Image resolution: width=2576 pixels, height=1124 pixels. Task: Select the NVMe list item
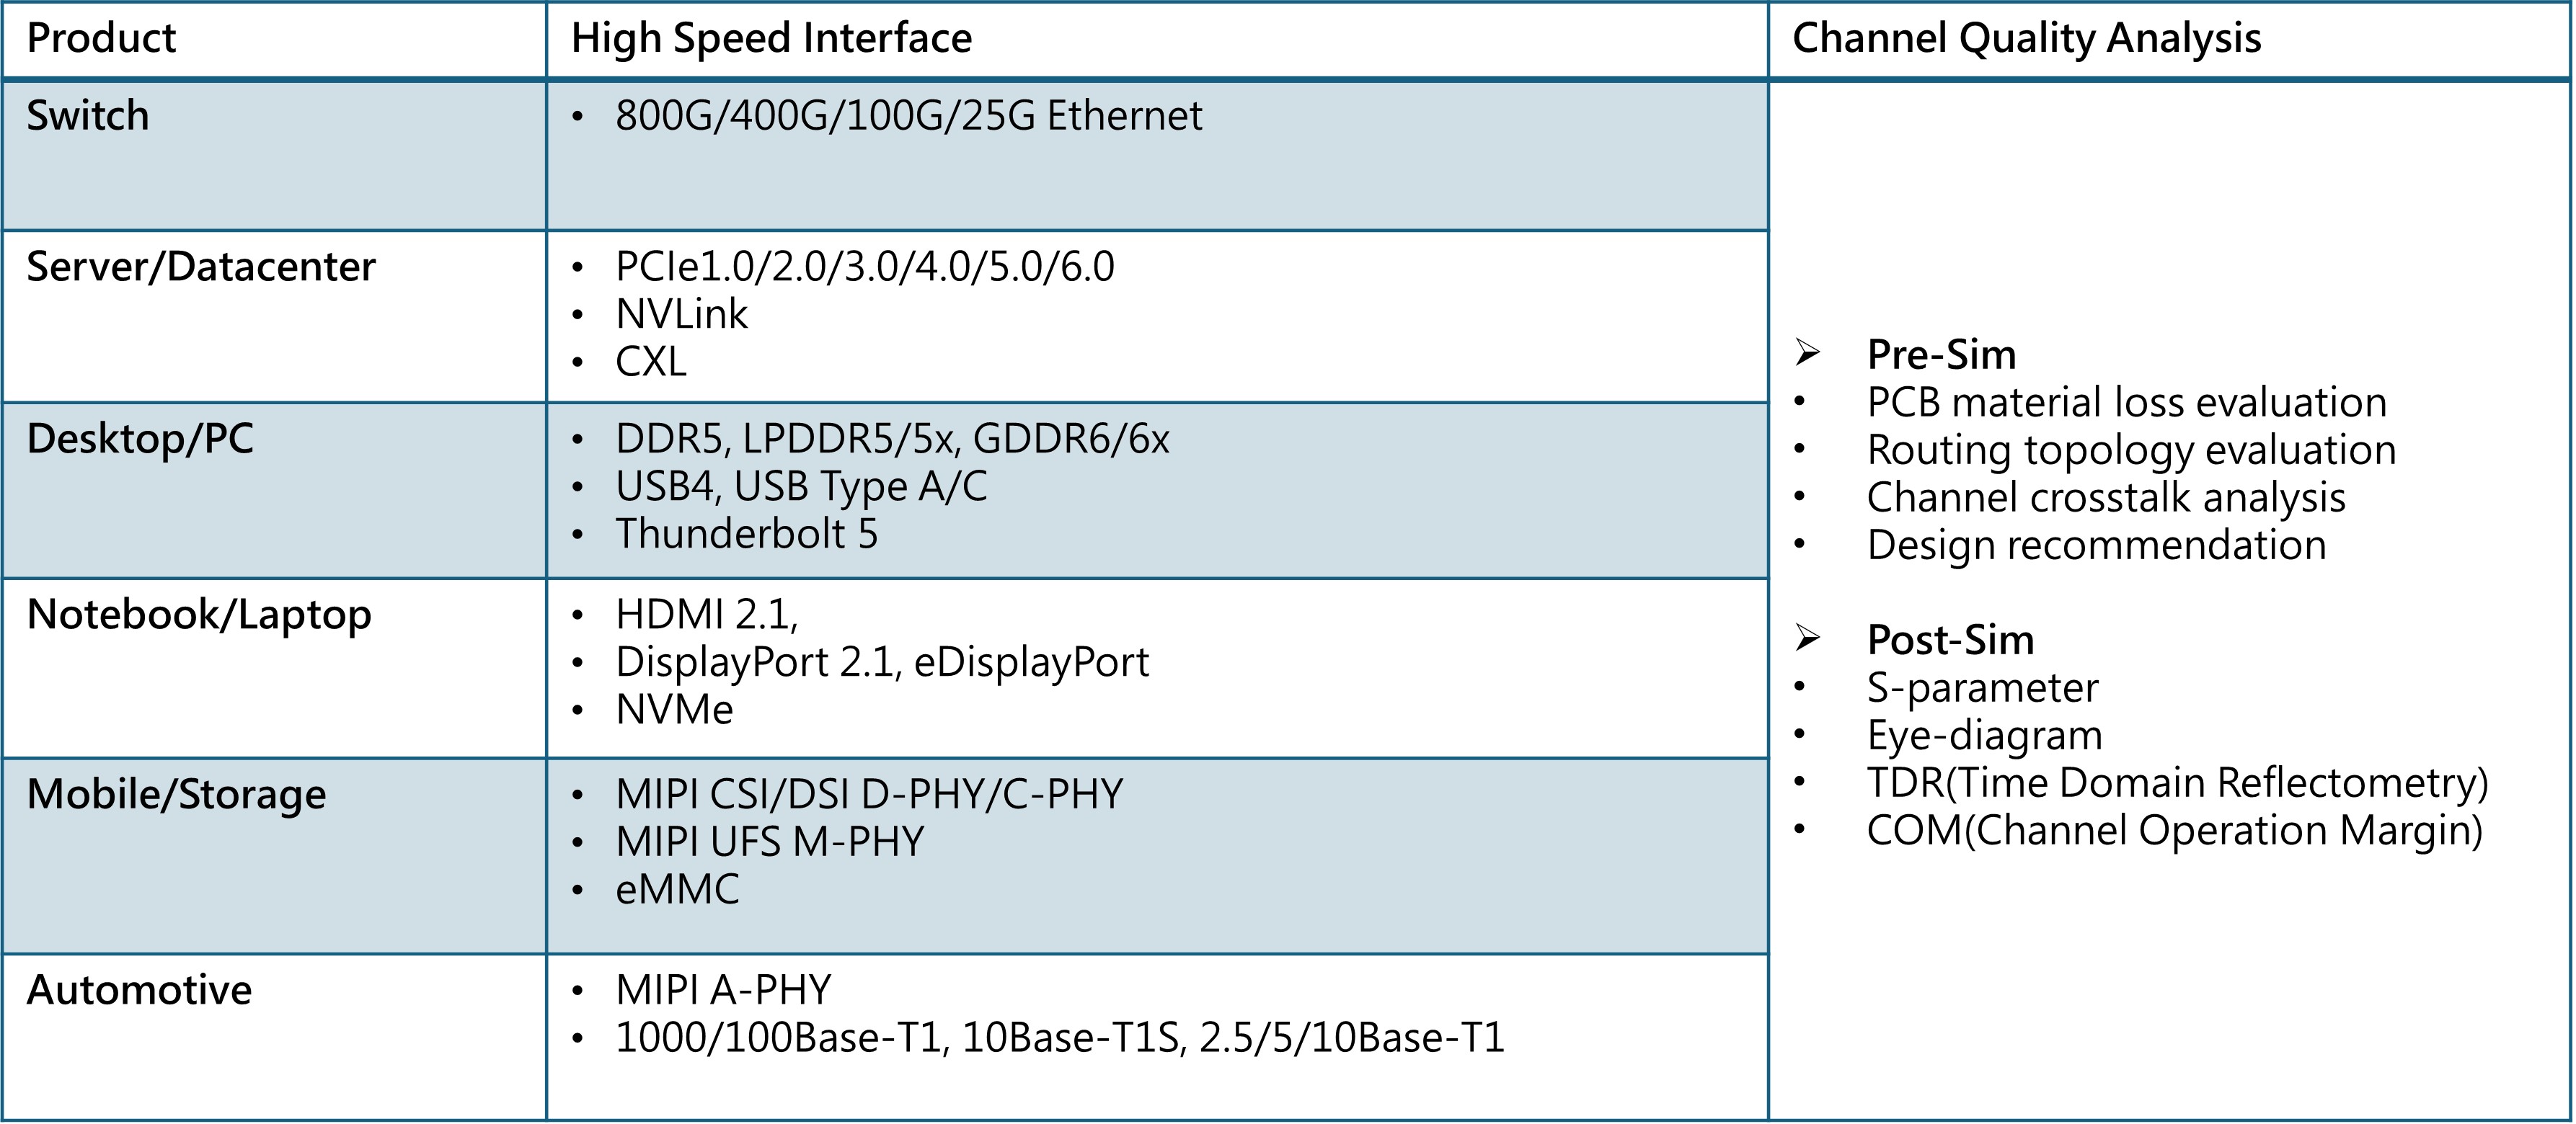(674, 710)
